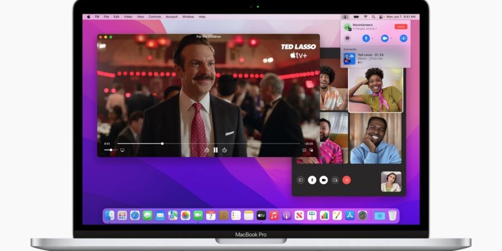This screenshot has height=251, width=502.
Task: Open the File menu
Action: point(107,17)
